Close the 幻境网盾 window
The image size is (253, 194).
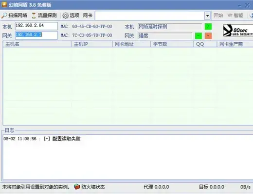click(x=248, y=5)
